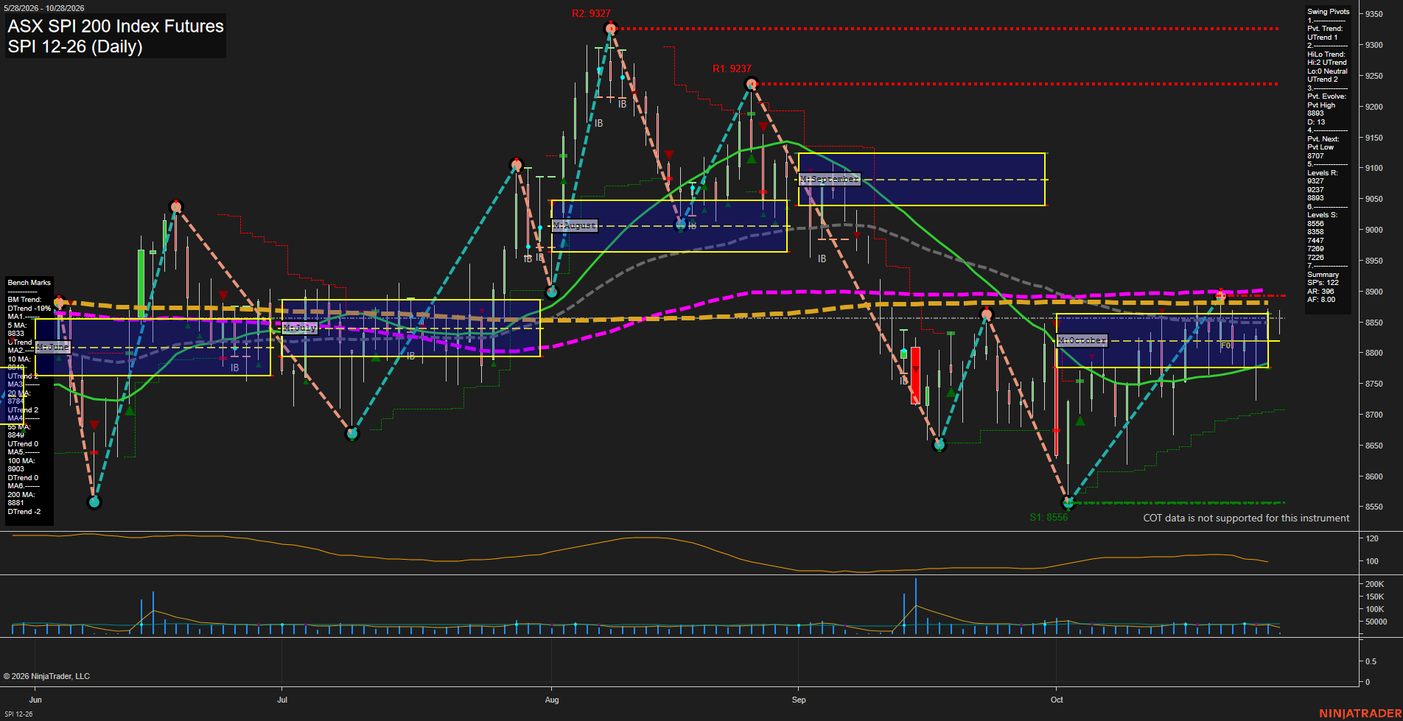Click the 200 MA: benchmark entry
This screenshot has width=1403, height=721.
[x=21, y=495]
